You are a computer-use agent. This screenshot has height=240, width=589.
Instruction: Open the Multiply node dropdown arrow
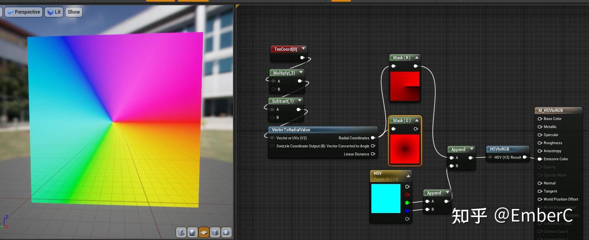pos(301,73)
